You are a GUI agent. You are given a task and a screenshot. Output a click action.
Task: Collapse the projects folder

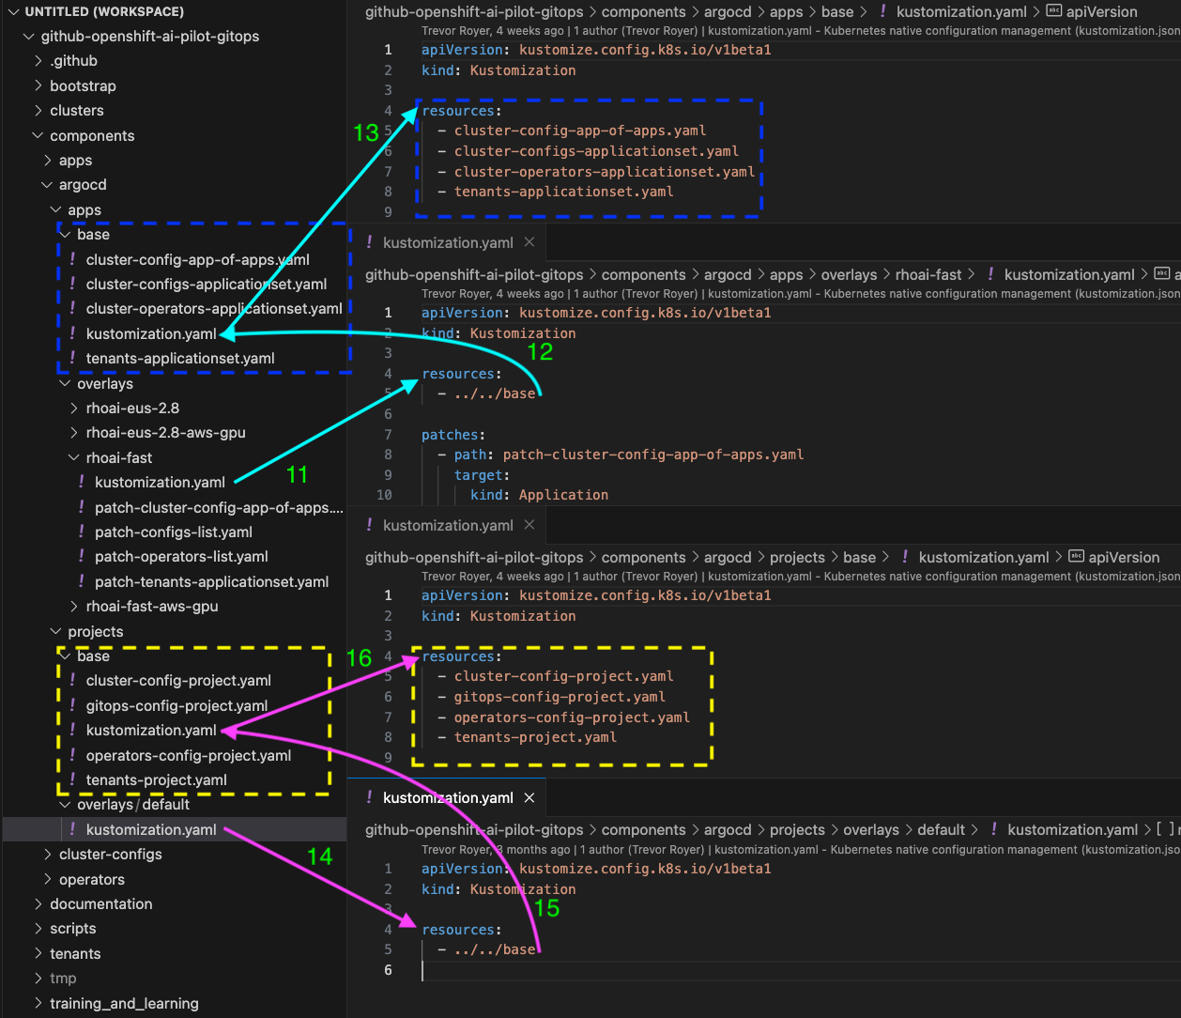point(56,631)
